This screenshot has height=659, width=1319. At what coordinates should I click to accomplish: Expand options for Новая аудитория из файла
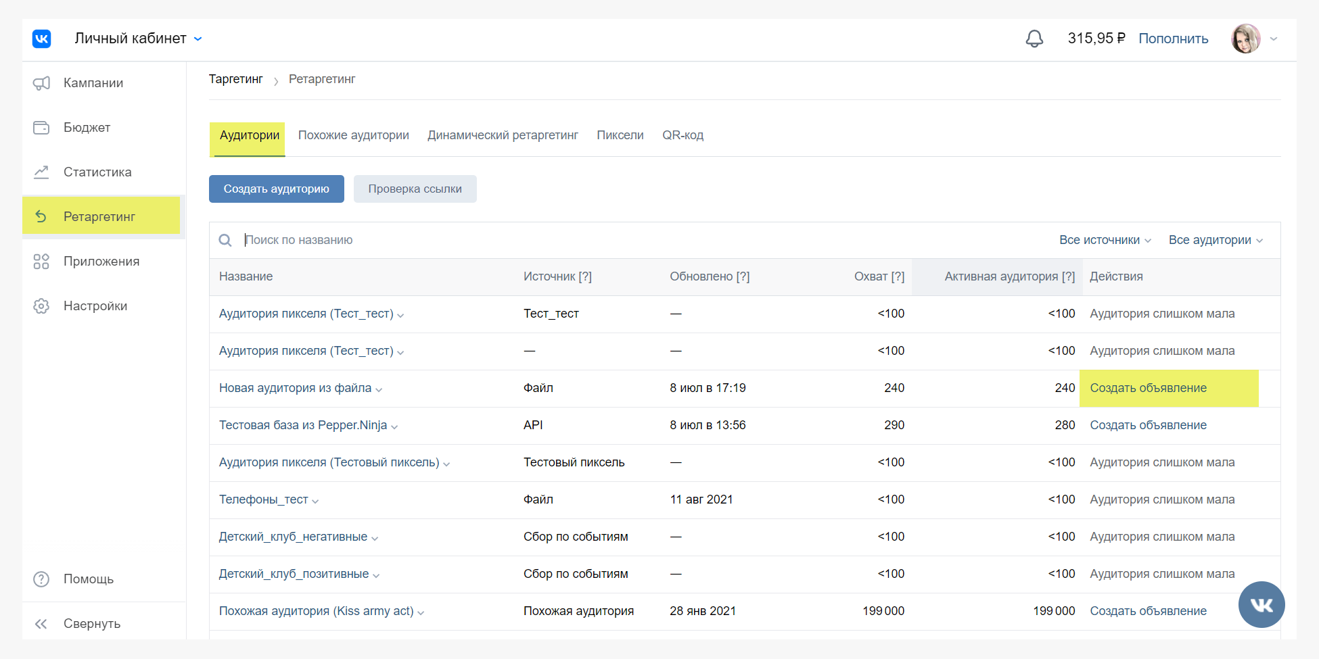379,389
